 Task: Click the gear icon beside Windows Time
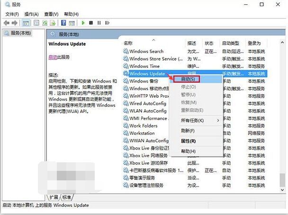[x=126, y=66]
